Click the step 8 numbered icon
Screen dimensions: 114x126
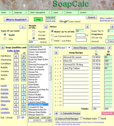56,113
